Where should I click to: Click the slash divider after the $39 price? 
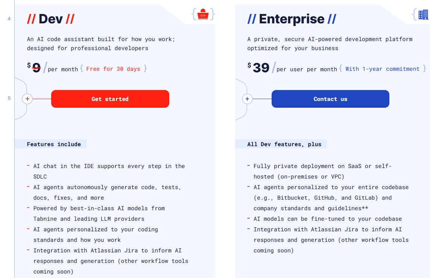pyautogui.click(x=275, y=67)
